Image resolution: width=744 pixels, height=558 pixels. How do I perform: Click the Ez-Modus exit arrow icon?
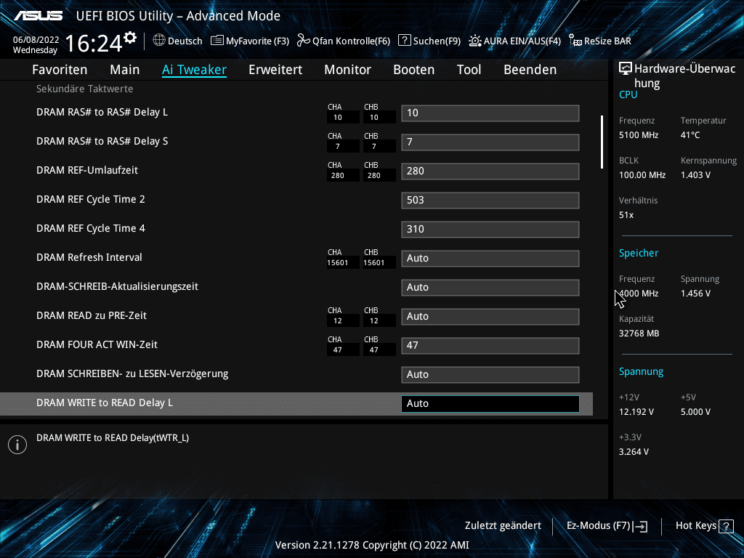pos(640,526)
